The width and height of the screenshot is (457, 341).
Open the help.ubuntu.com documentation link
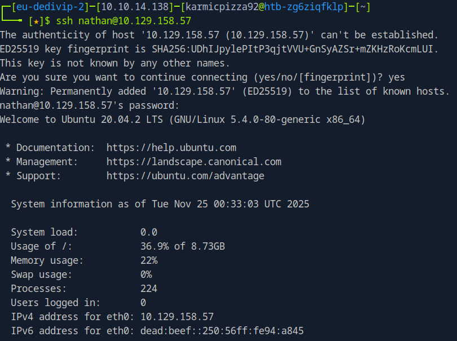point(171,148)
